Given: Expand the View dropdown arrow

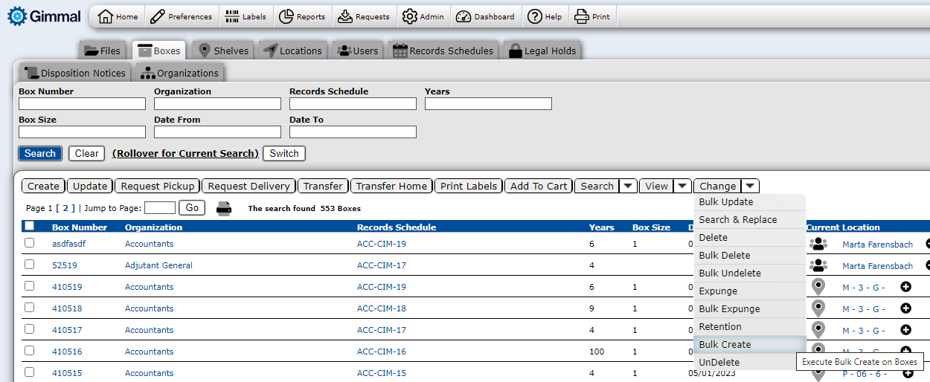Looking at the screenshot, I should (x=682, y=187).
